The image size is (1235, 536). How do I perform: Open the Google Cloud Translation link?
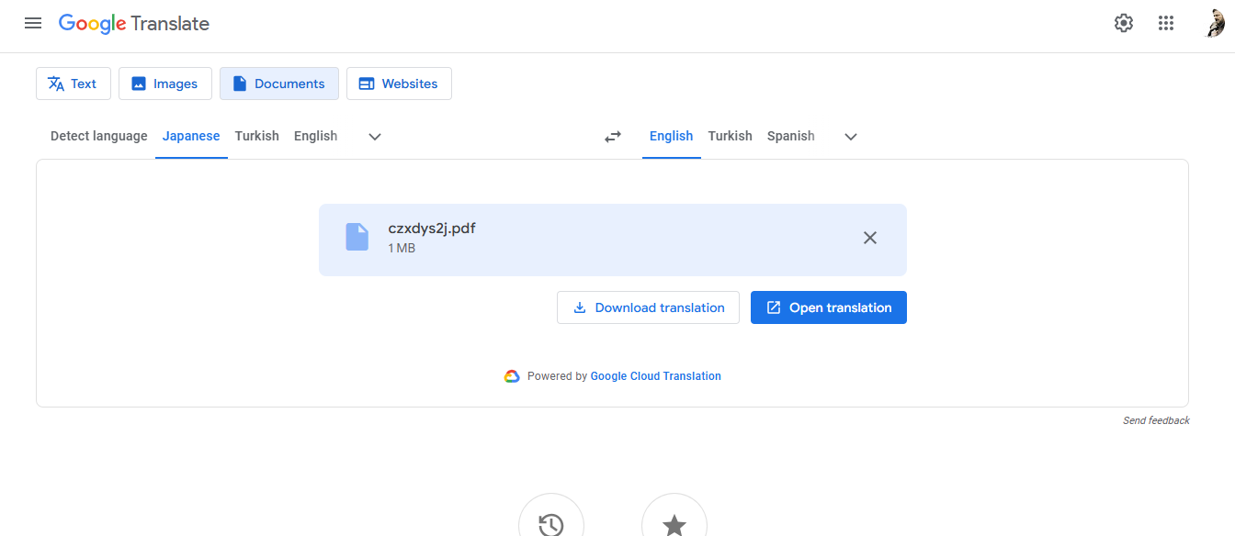point(655,375)
